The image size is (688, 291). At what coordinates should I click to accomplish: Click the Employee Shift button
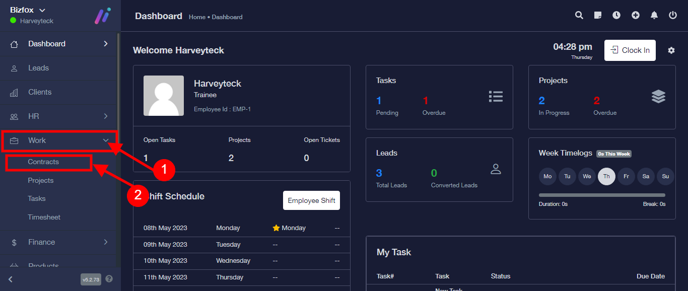[311, 200]
